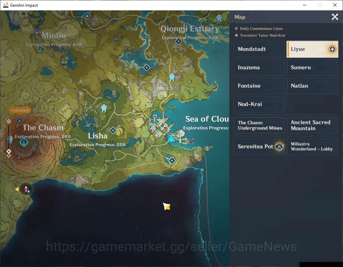Switch map to Natlan
The image size is (343, 267).
click(312, 86)
